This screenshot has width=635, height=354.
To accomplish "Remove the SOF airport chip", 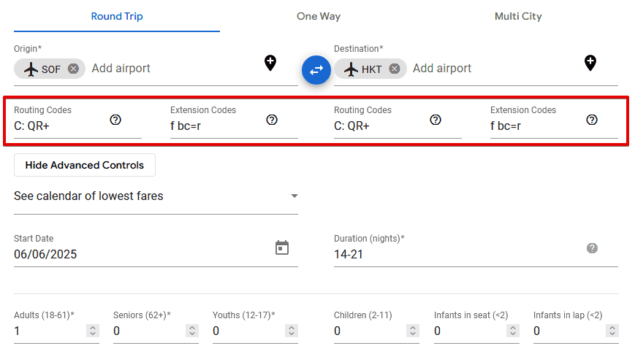I will (x=73, y=69).
